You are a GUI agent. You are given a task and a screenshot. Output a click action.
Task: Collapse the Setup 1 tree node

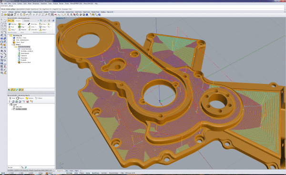click(12, 44)
